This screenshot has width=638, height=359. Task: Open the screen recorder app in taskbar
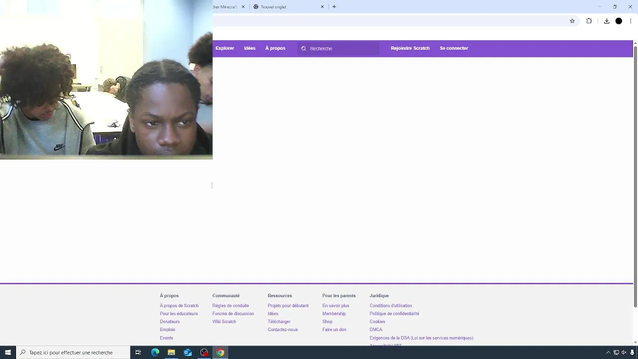coord(204,353)
